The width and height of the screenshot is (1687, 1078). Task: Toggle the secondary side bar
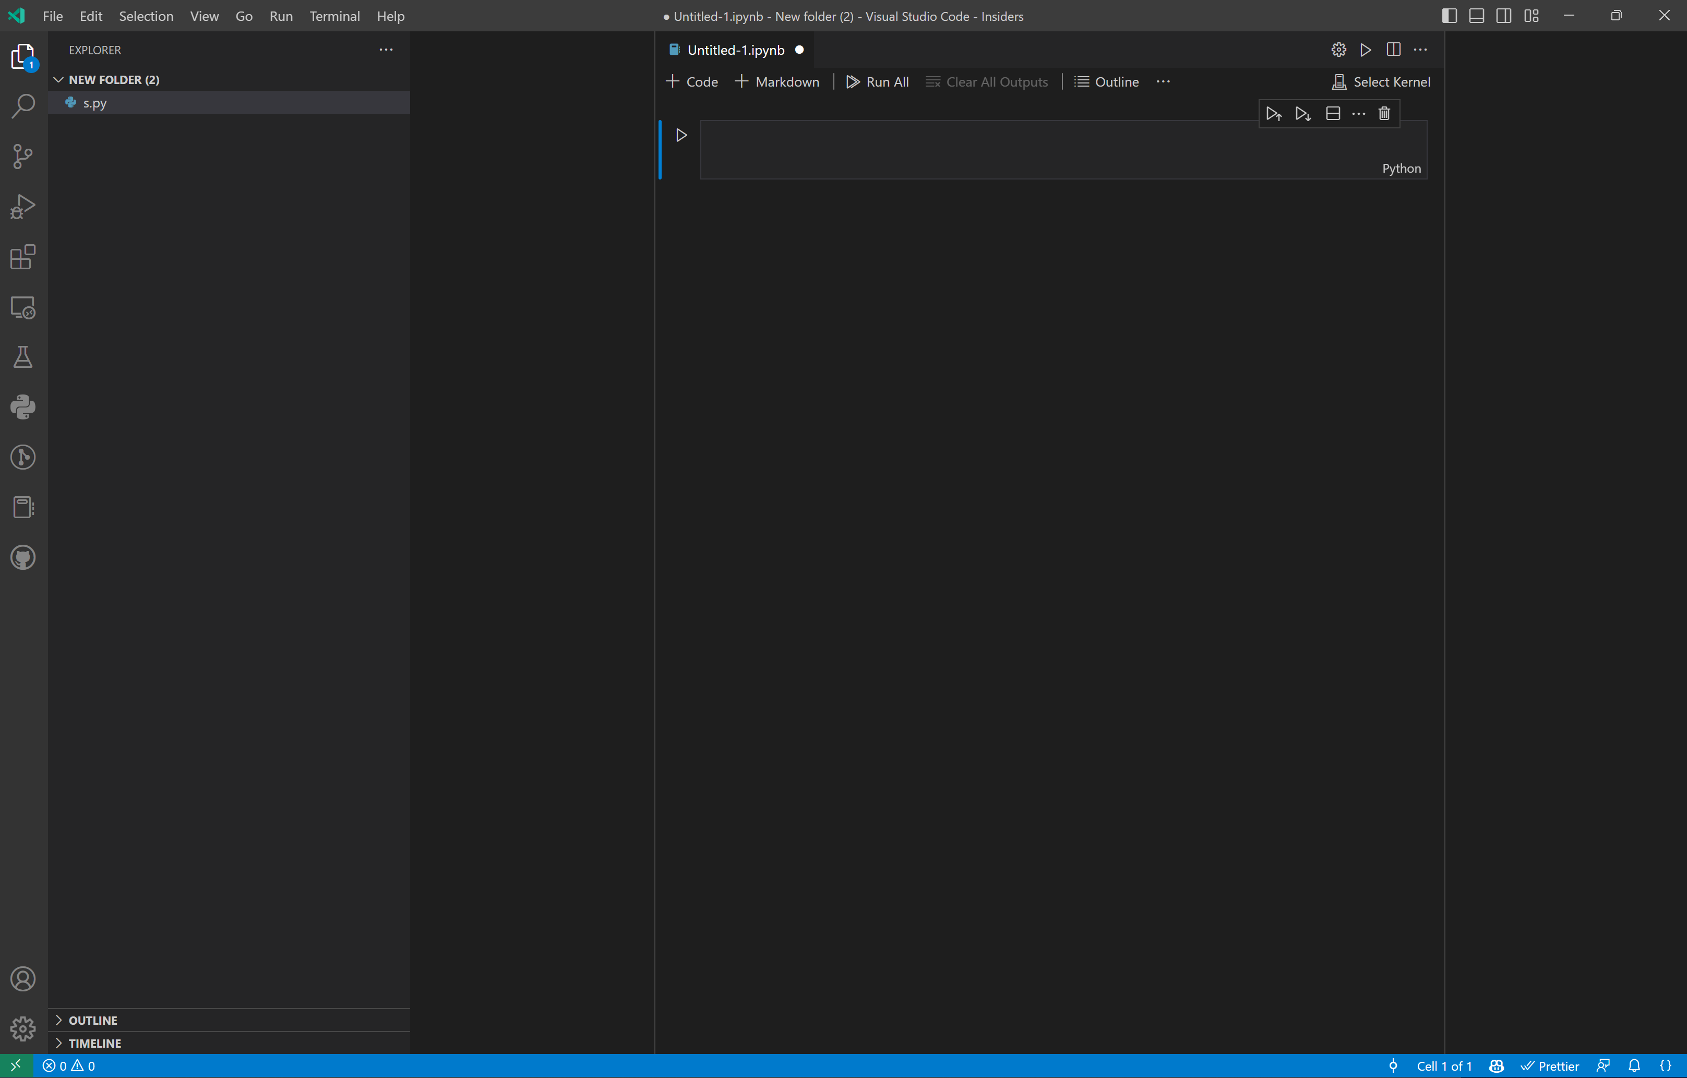pos(1503,15)
